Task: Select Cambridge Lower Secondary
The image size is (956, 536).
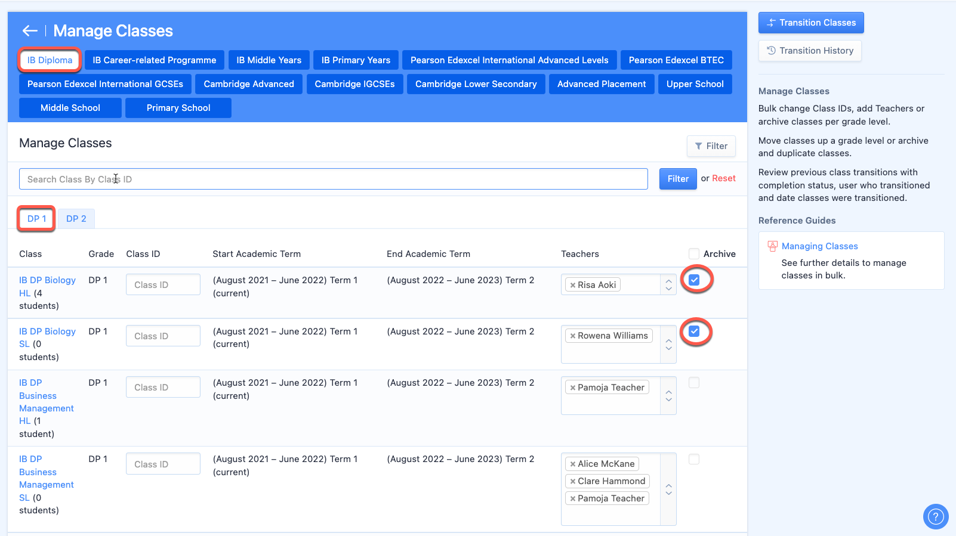Action: pos(476,84)
